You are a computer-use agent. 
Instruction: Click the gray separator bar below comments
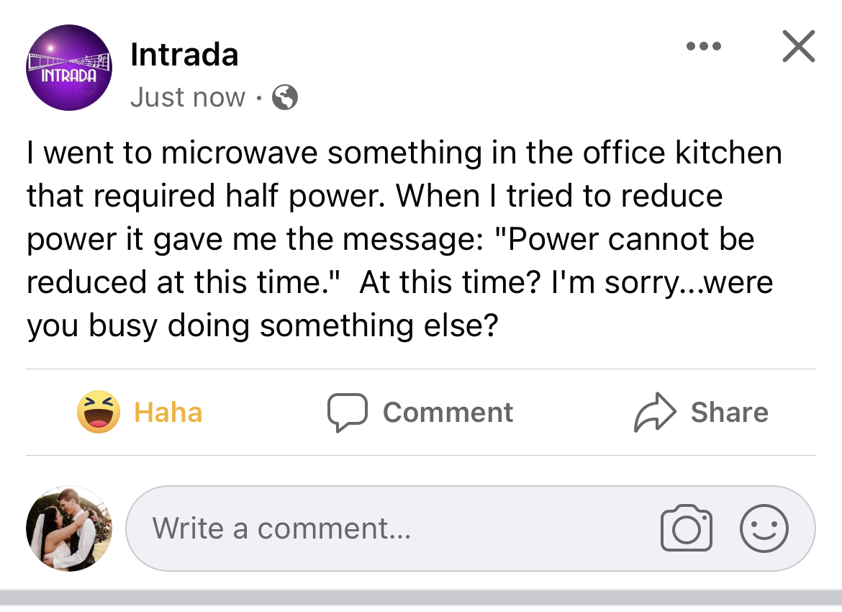(421, 599)
